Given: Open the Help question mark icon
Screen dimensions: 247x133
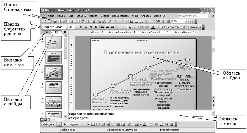Looking at the screenshot, I should coord(191,21).
